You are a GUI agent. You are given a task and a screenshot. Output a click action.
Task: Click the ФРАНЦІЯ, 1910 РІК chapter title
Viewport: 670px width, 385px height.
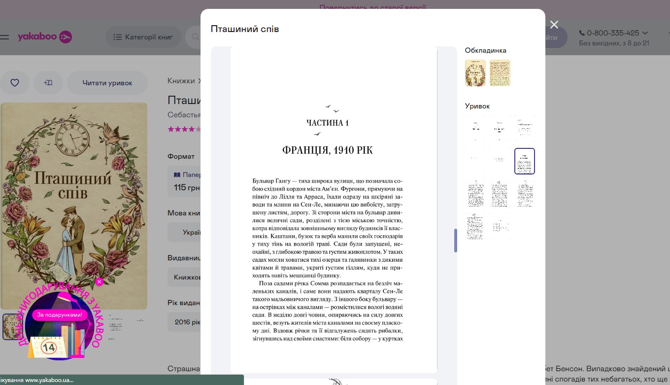click(328, 150)
